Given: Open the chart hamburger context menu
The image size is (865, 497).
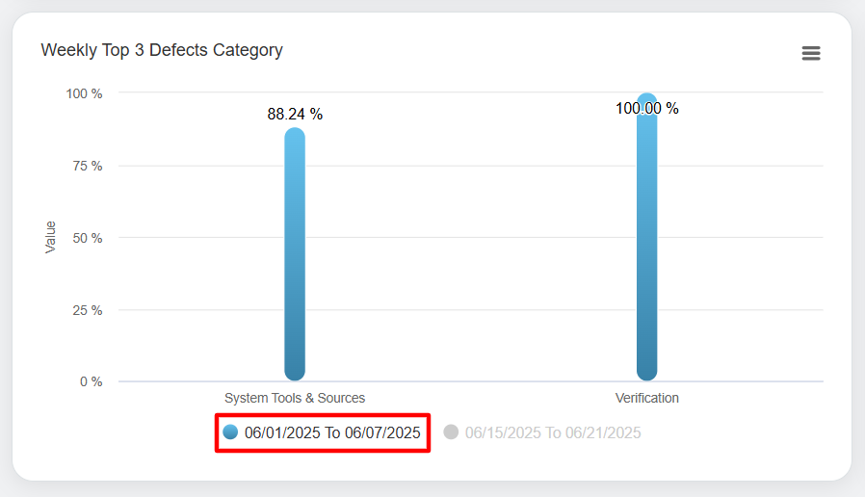Looking at the screenshot, I should pyautogui.click(x=811, y=53).
